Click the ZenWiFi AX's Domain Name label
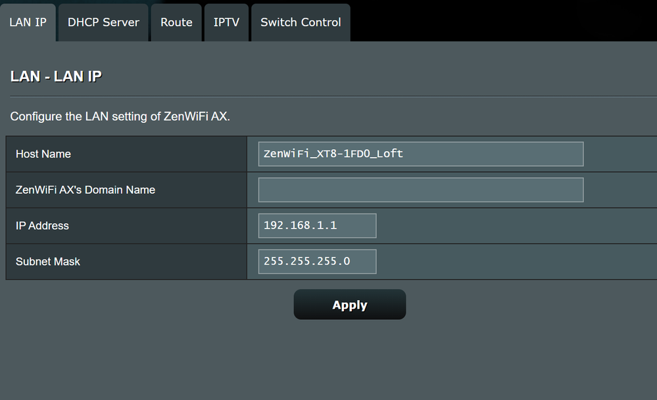This screenshot has width=657, height=400. pos(85,190)
